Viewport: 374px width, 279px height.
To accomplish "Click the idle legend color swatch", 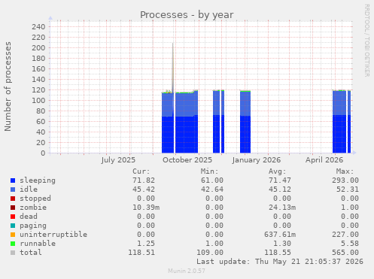I will click(13, 190).
